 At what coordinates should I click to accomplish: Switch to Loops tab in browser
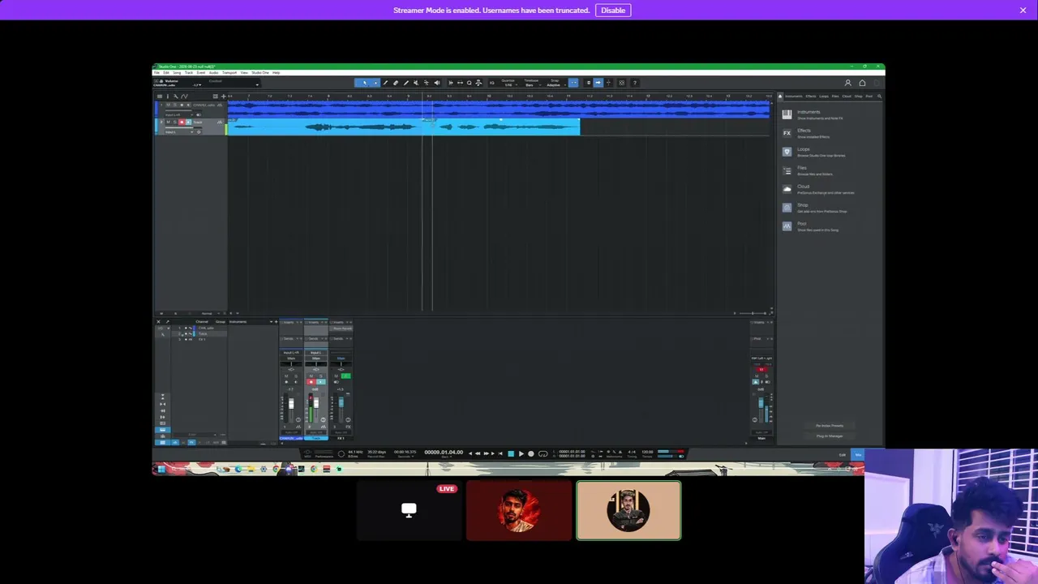coord(824,97)
